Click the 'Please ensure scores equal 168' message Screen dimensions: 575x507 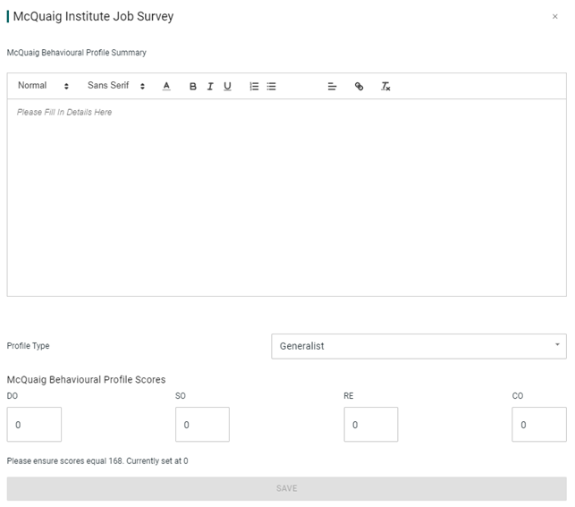pyautogui.click(x=97, y=461)
